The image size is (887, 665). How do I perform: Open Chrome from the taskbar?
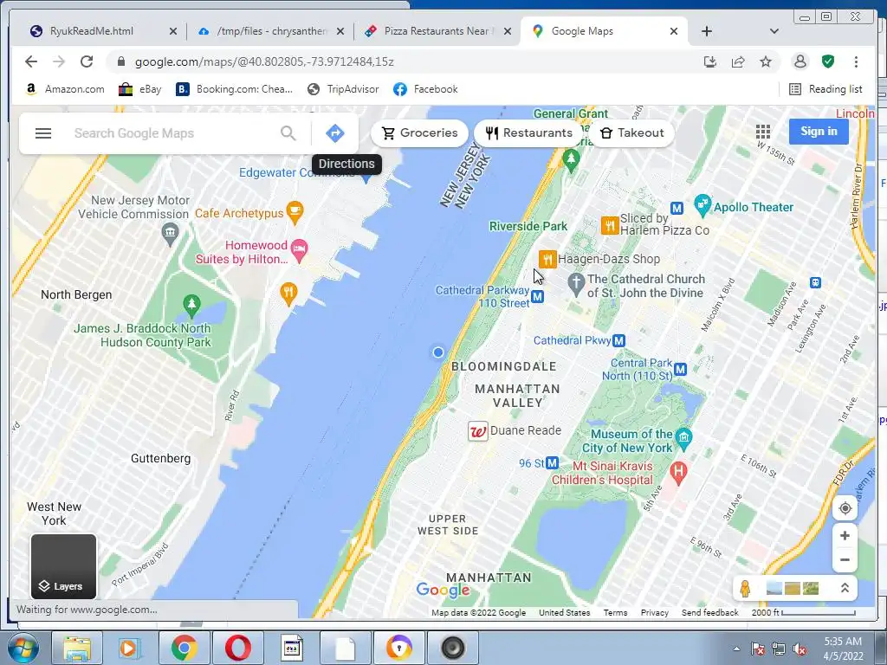pos(185,648)
